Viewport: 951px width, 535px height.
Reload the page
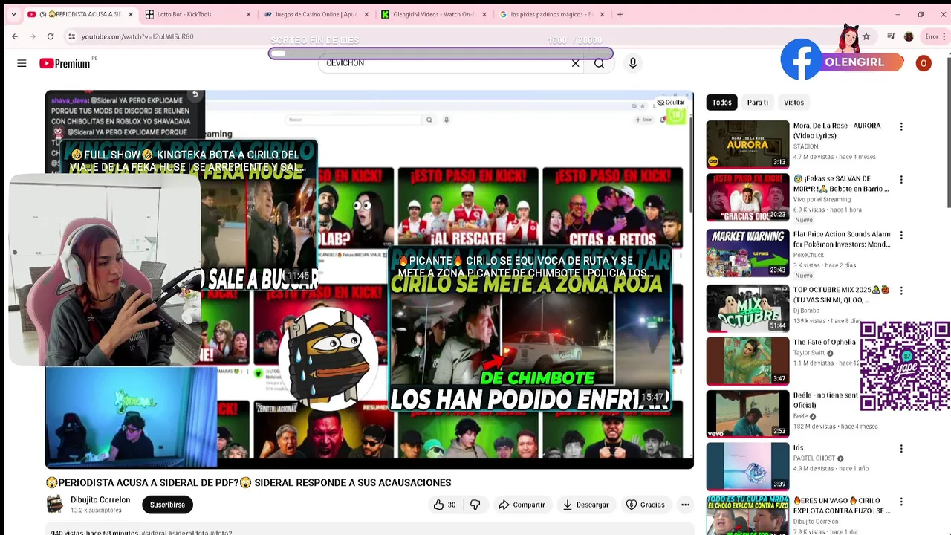(51, 36)
